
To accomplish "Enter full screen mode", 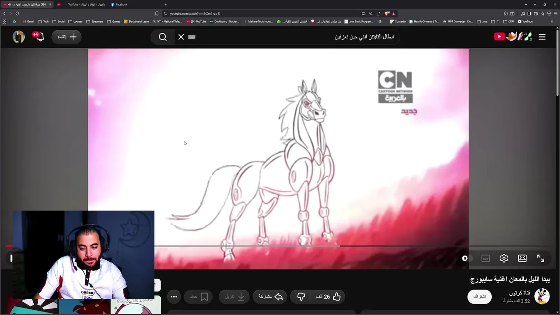I will point(541,258).
